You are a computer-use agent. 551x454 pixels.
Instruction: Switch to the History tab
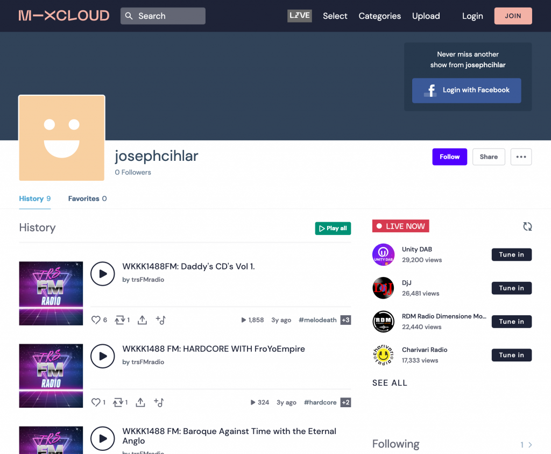coord(35,198)
